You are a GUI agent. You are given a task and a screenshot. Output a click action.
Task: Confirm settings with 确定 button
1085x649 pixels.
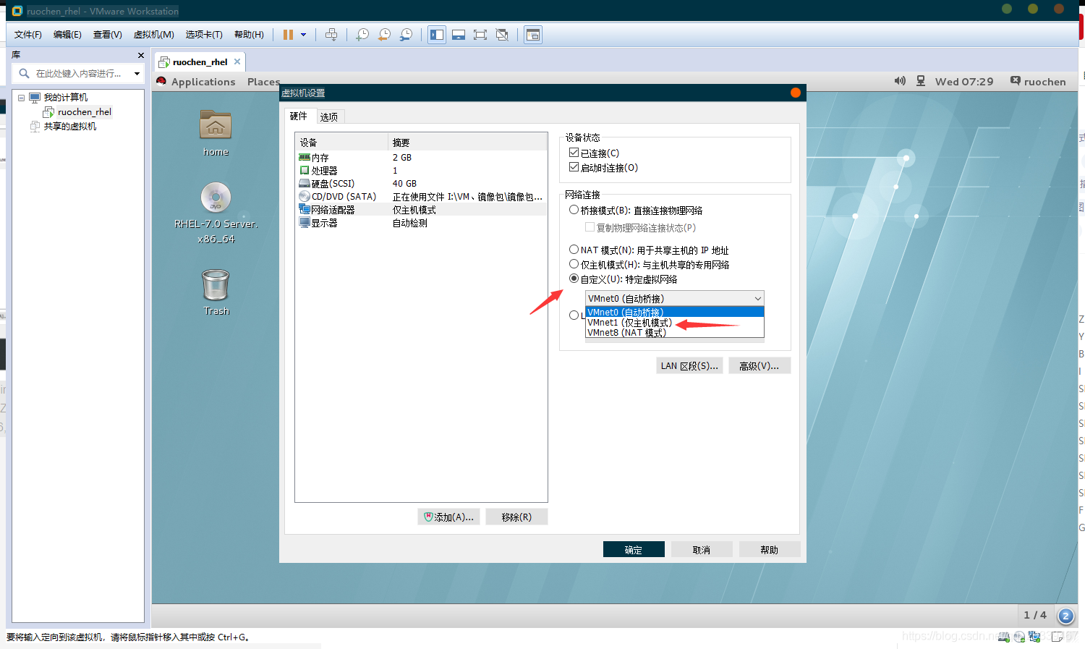tap(634, 549)
